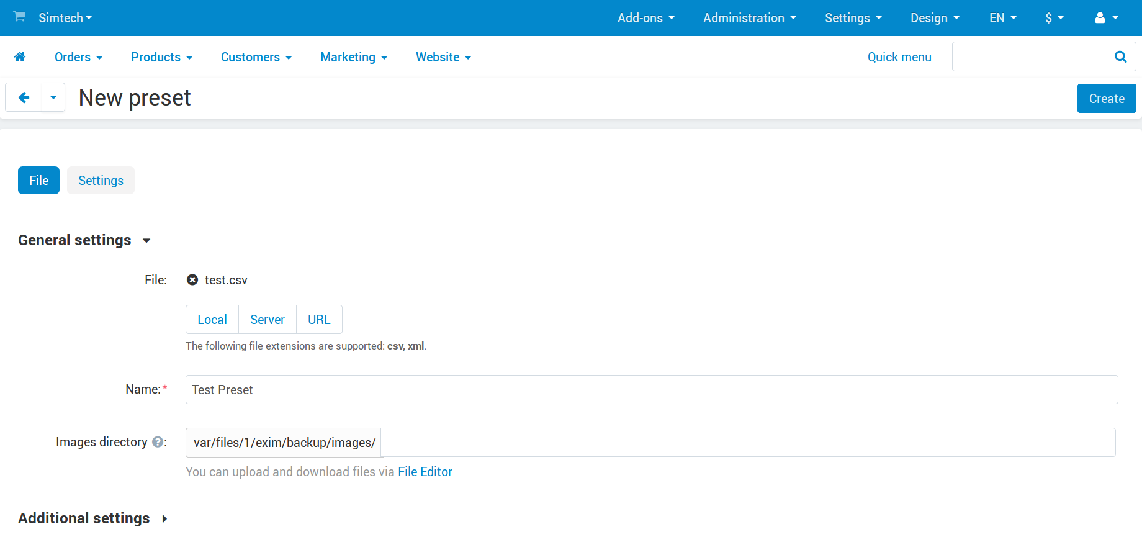Viewport: 1142px width, 537px height.
Task: Open the Customers menu
Action: (256, 57)
